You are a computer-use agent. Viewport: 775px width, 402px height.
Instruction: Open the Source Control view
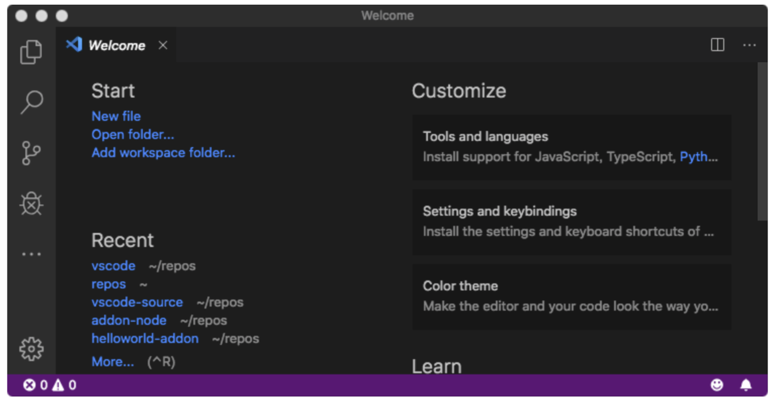tap(31, 153)
